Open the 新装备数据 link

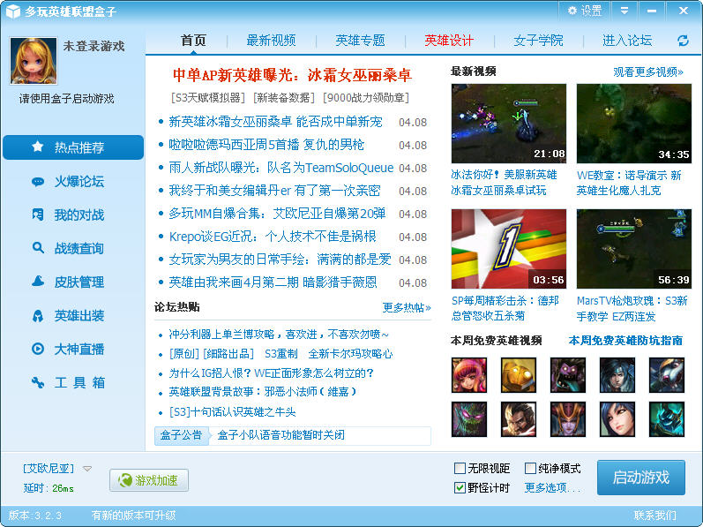tap(284, 97)
